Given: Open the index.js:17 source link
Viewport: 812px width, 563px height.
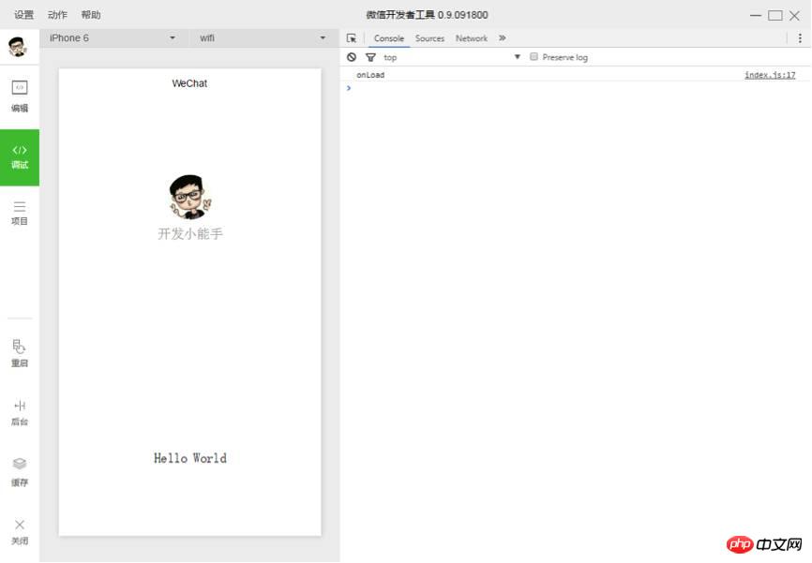Looking at the screenshot, I should pyautogui.click(x=770, y=75).
